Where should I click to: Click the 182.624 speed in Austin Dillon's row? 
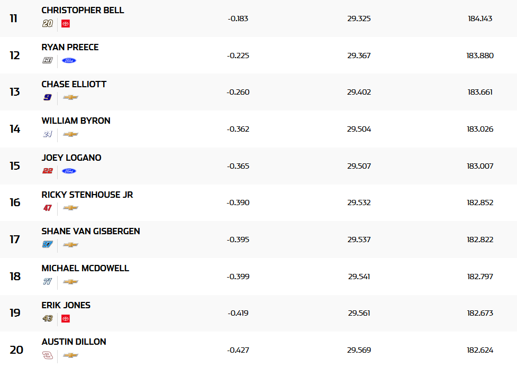pyautogui.click(x=479, y=350)
